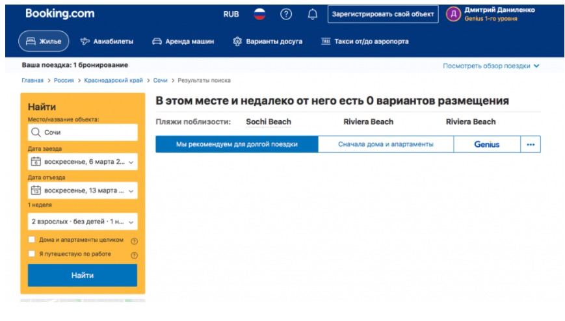Sort by Мы рекомендуем для долгой поездки
Screen dimensions: 565x321
237,144
